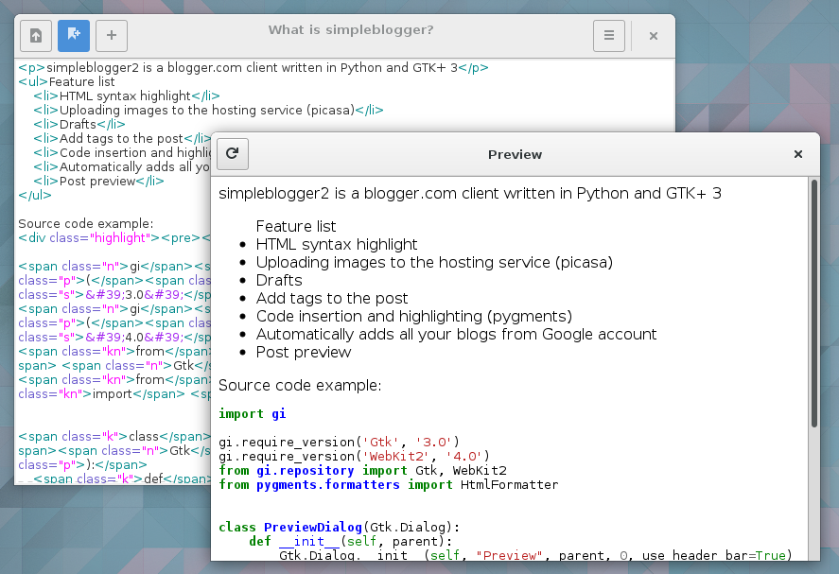This screenshot has height=574, width=839.
Task: Close the simpleblogger editor window
Action: pyautogui.click(x=654, y=36)
